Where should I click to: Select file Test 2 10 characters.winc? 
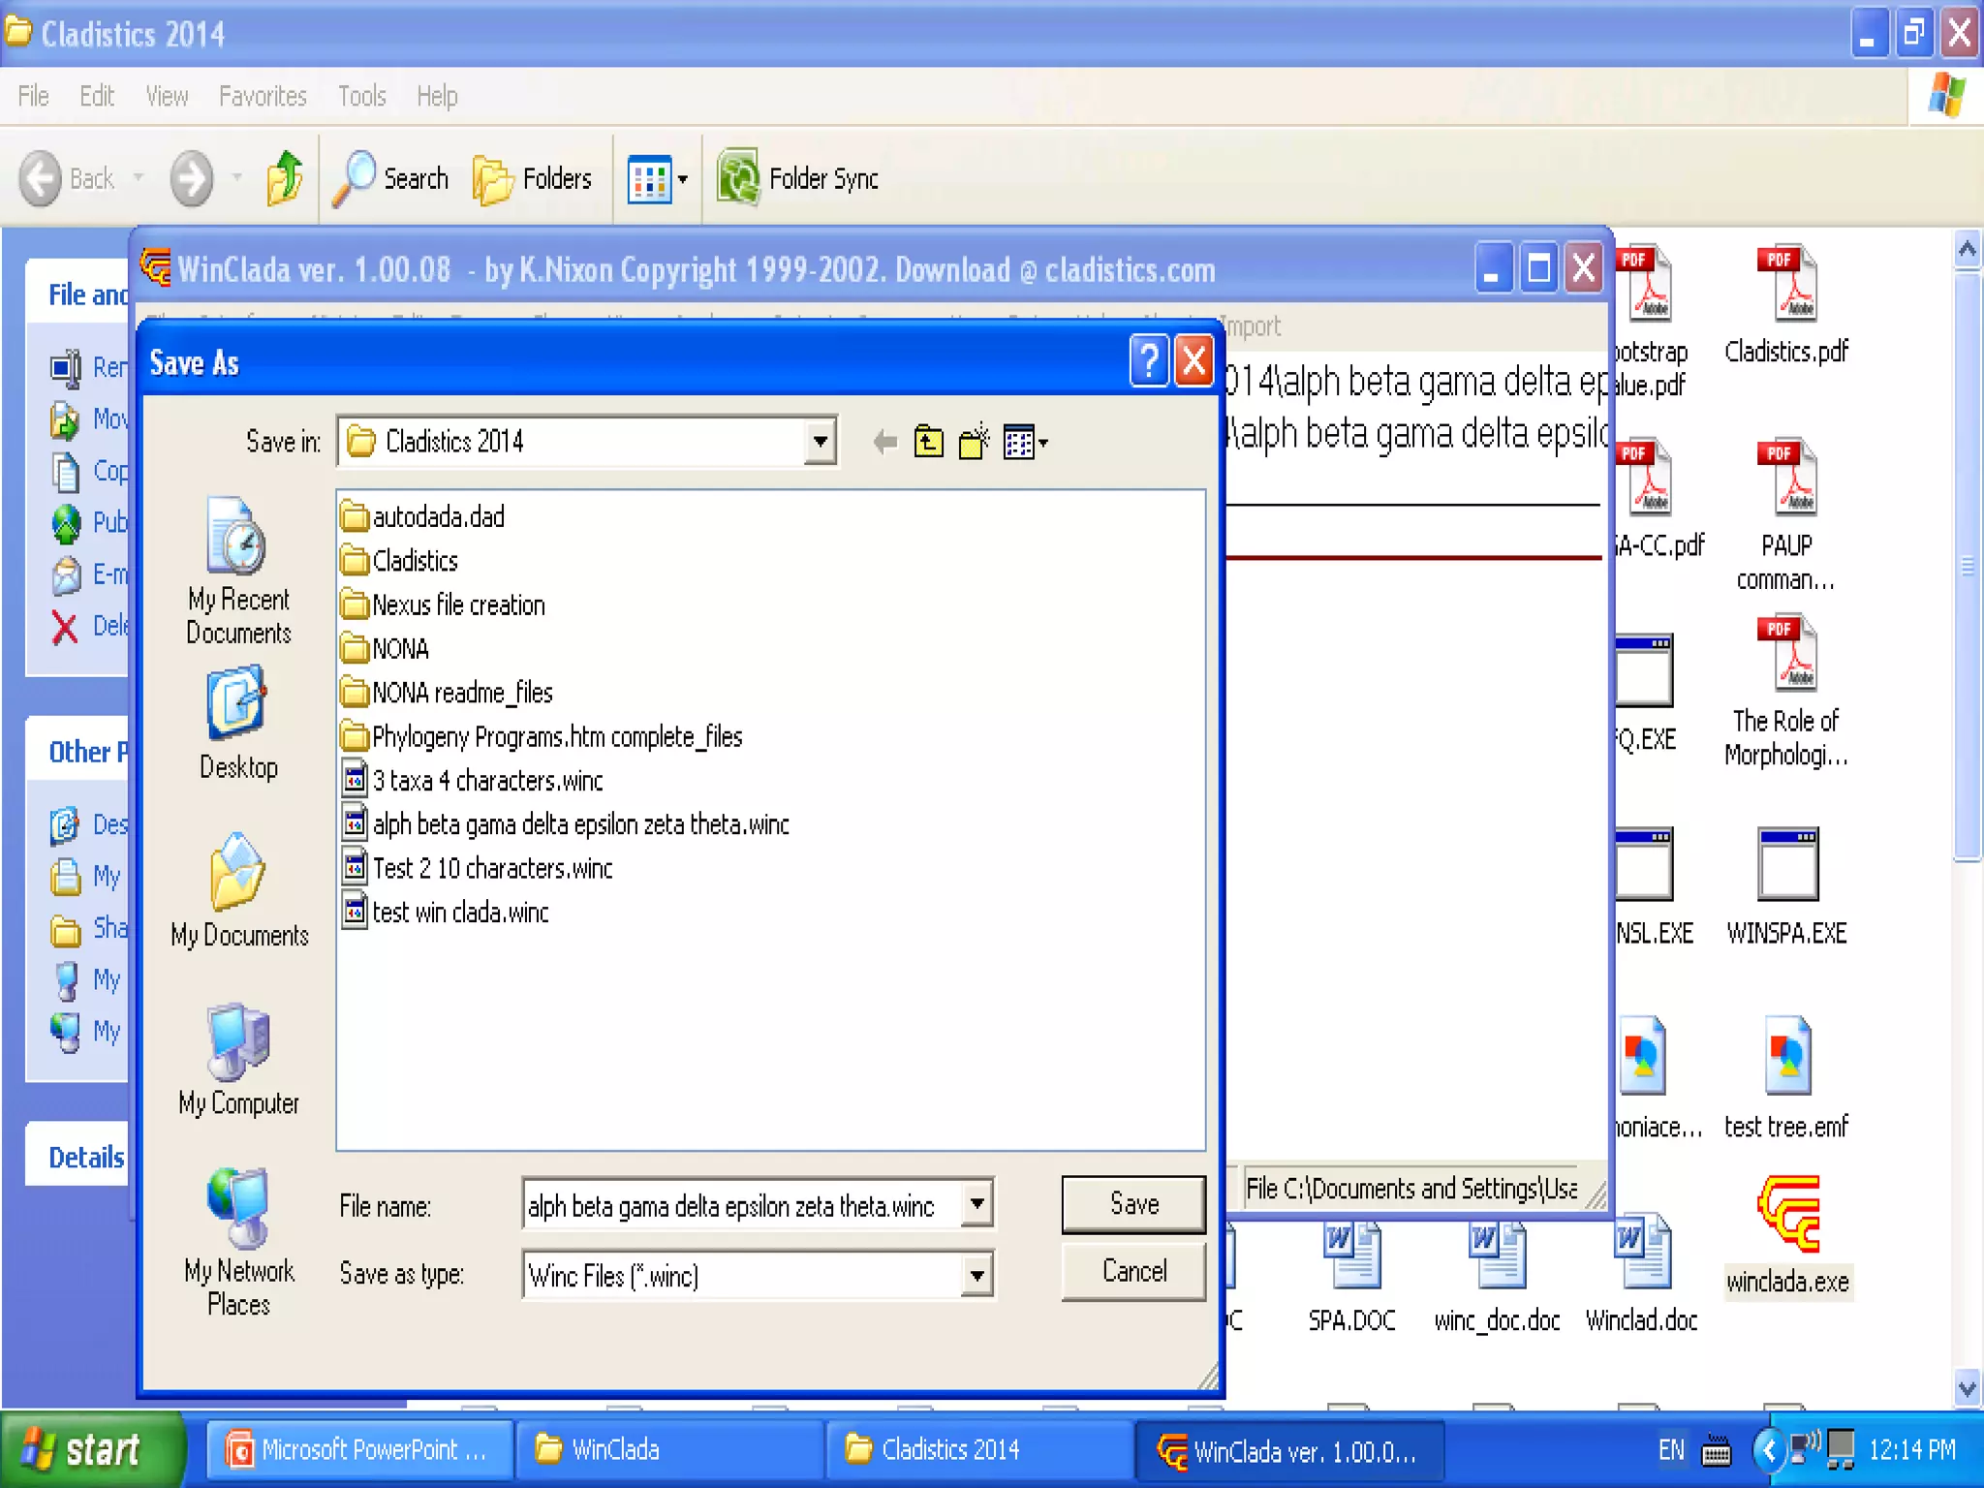491,868
